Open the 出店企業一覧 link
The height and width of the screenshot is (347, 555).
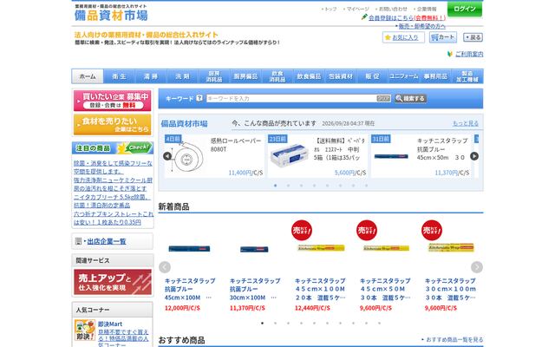[107, 241]
